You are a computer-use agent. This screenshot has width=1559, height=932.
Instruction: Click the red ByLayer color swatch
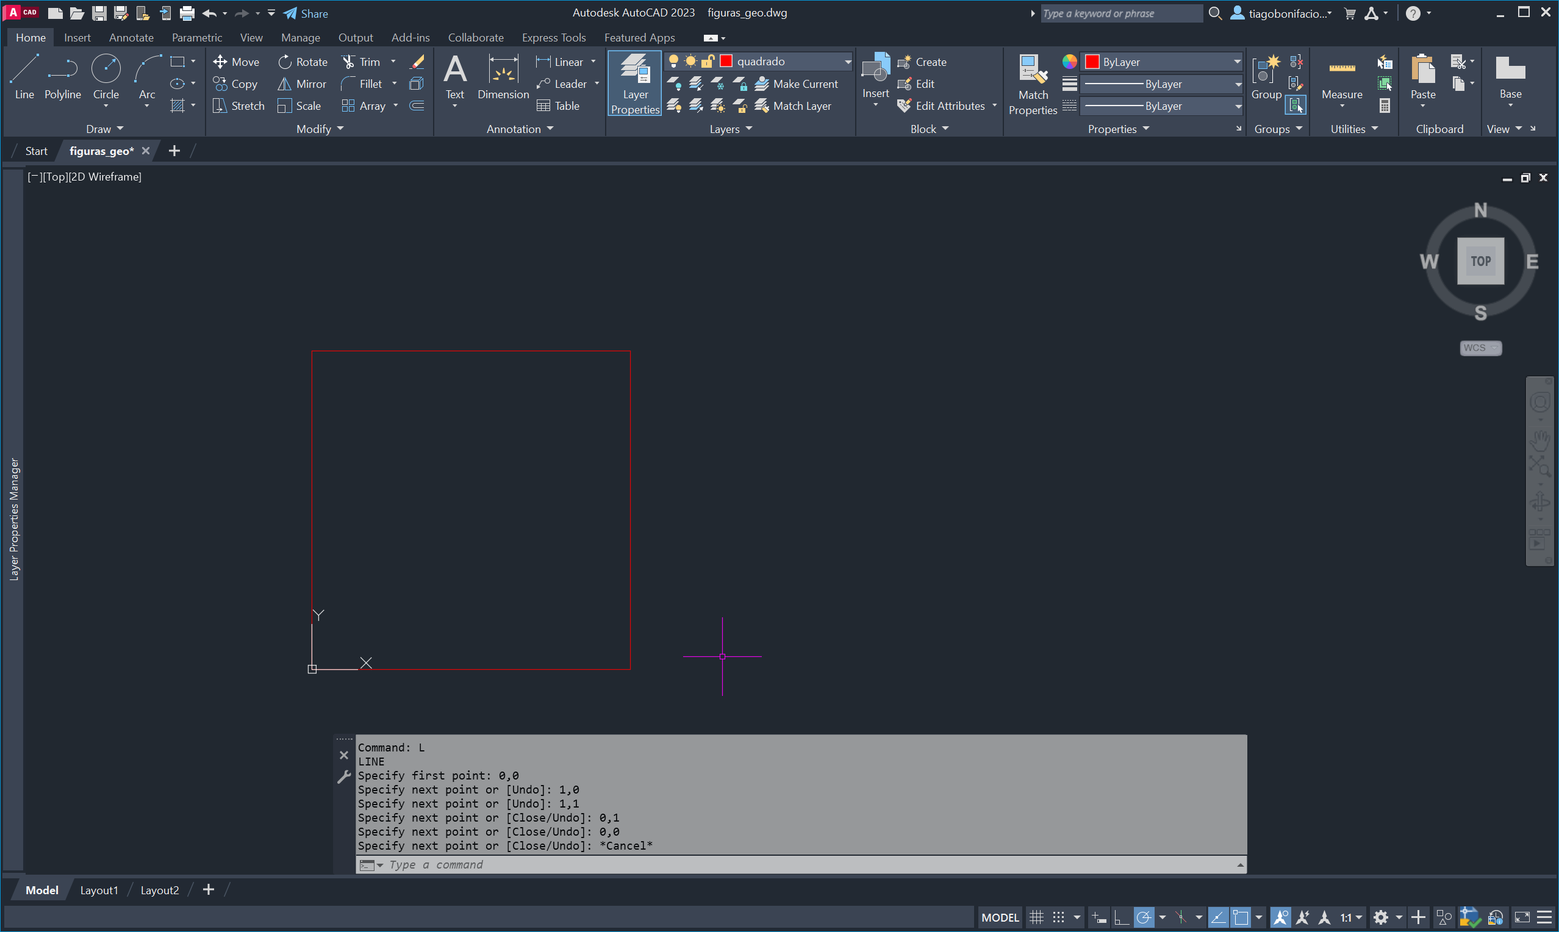(x=1092, y=62)
